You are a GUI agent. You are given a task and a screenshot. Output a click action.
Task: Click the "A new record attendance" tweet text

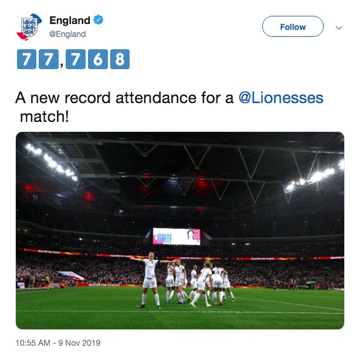tap(125, 97)
